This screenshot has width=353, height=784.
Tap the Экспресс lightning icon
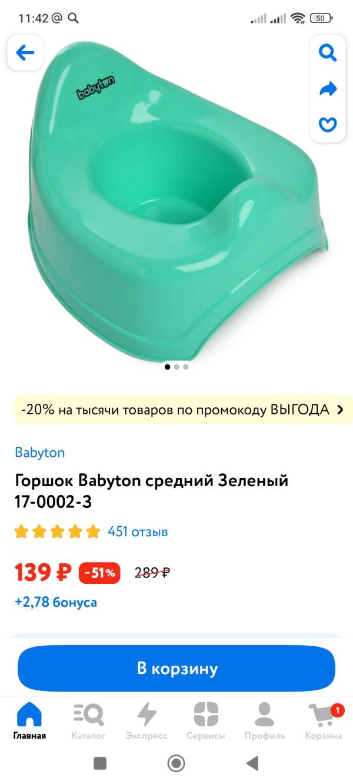[146, 721]
